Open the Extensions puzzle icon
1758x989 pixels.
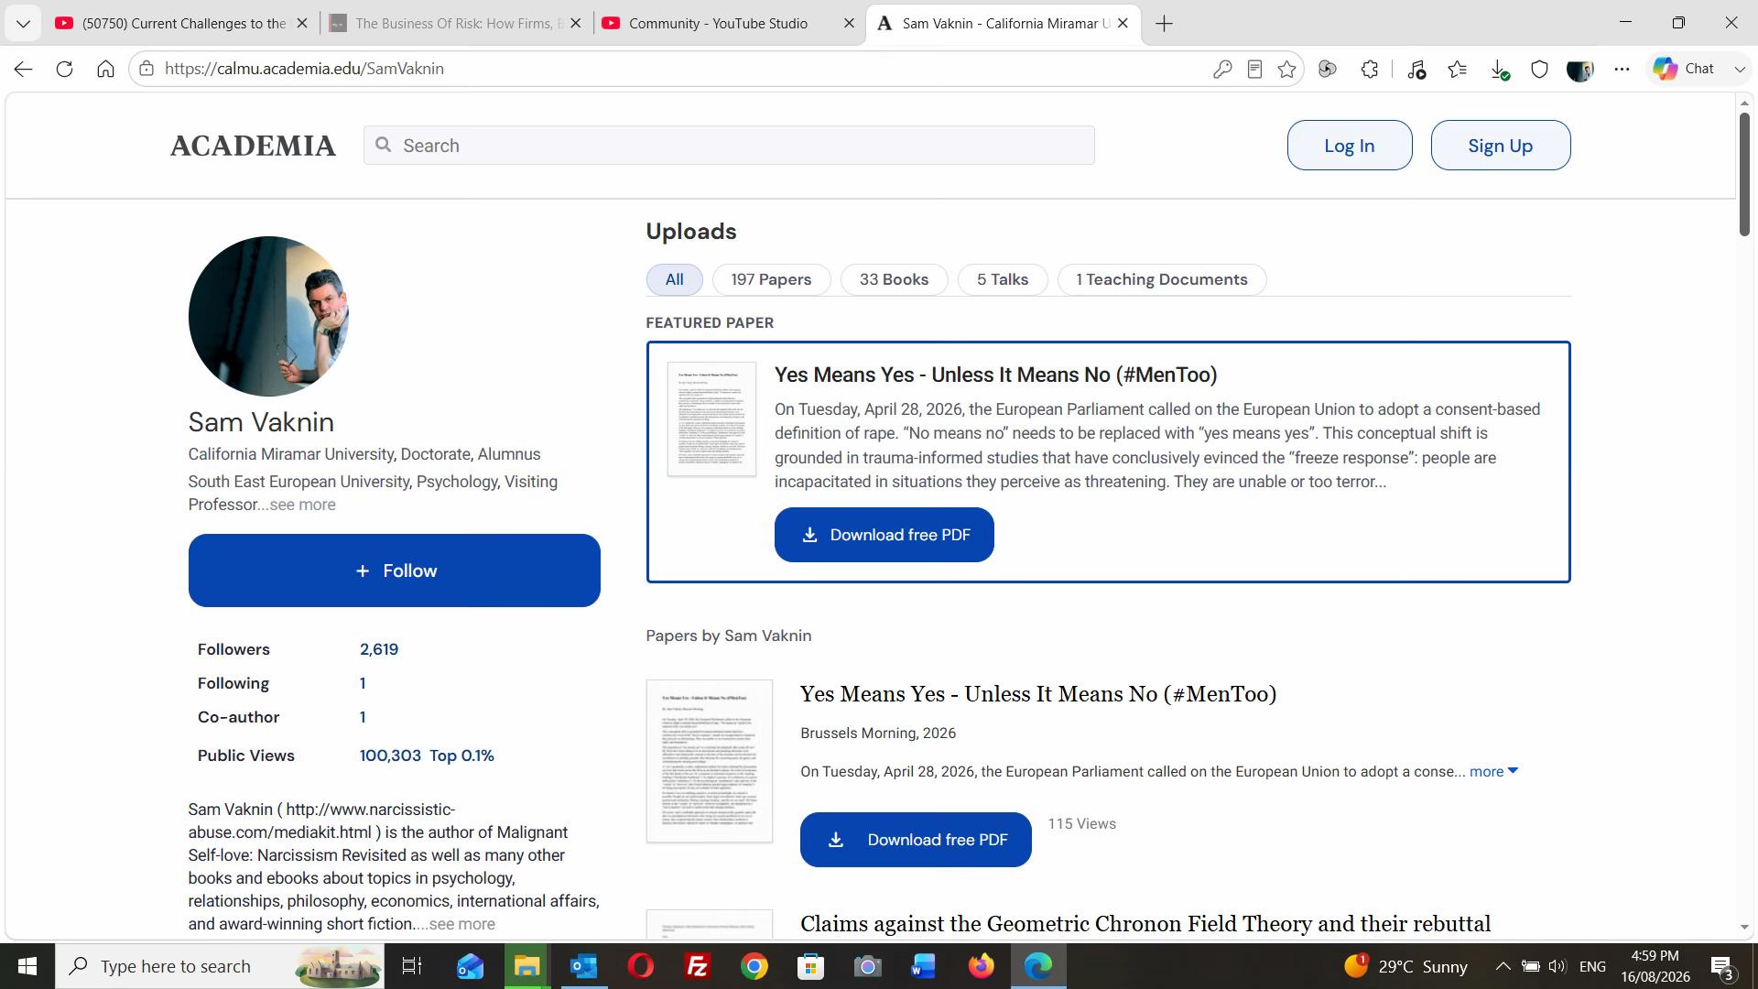(1370, 69)
